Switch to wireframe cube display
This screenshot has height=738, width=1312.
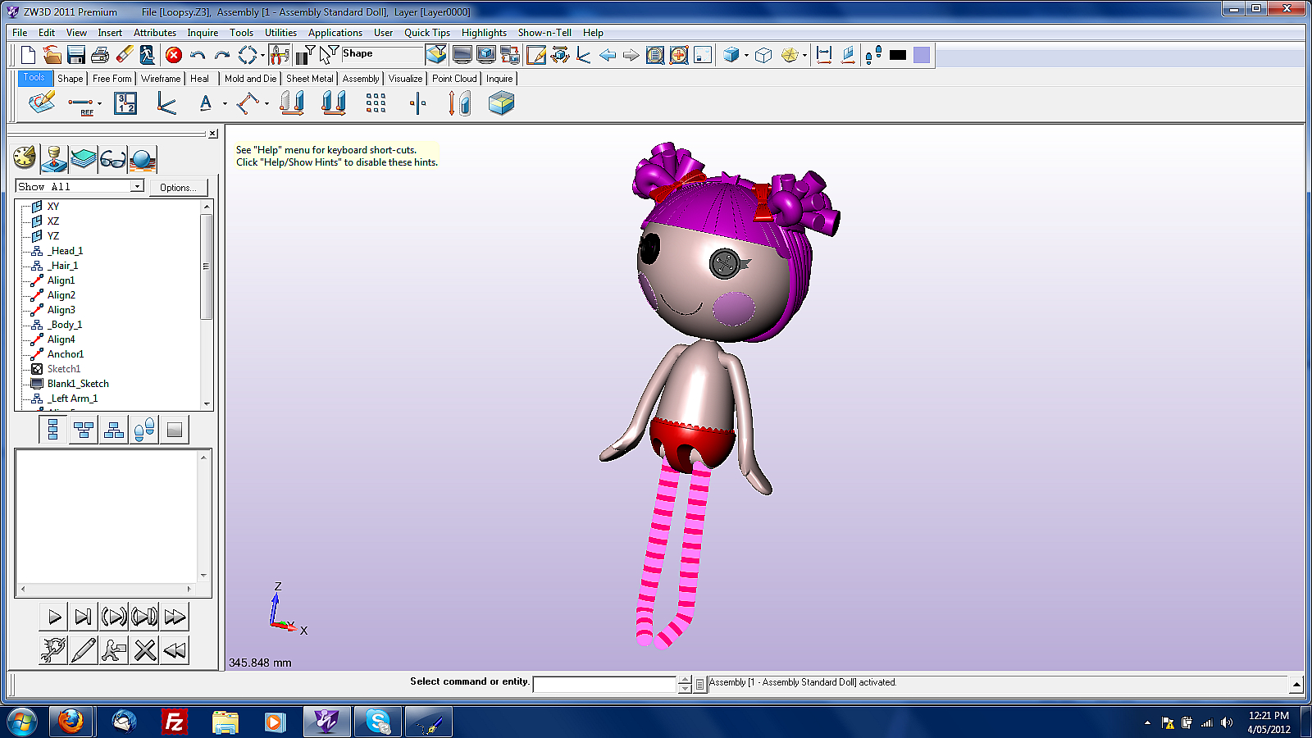coord(763,55)
